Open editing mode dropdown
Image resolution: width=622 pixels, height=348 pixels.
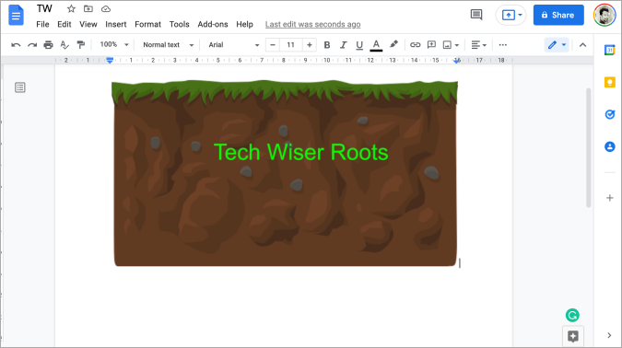point(557,45)
